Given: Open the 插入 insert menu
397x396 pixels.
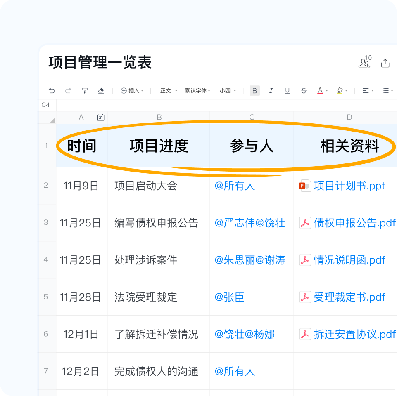Looking at the screenshot, I should pyautogui.click(x=132, y=90).
